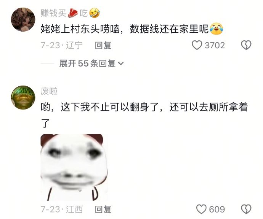Tap the like count 3702

(215, 46)
